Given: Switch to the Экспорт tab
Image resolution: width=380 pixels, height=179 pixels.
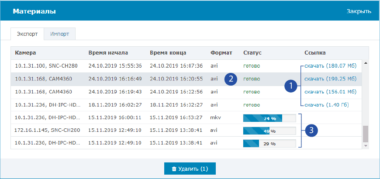Looking at the screenshot, I should click(x=27, y=34).
